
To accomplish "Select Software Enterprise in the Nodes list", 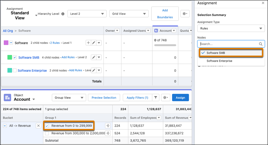I will [231, 61].
